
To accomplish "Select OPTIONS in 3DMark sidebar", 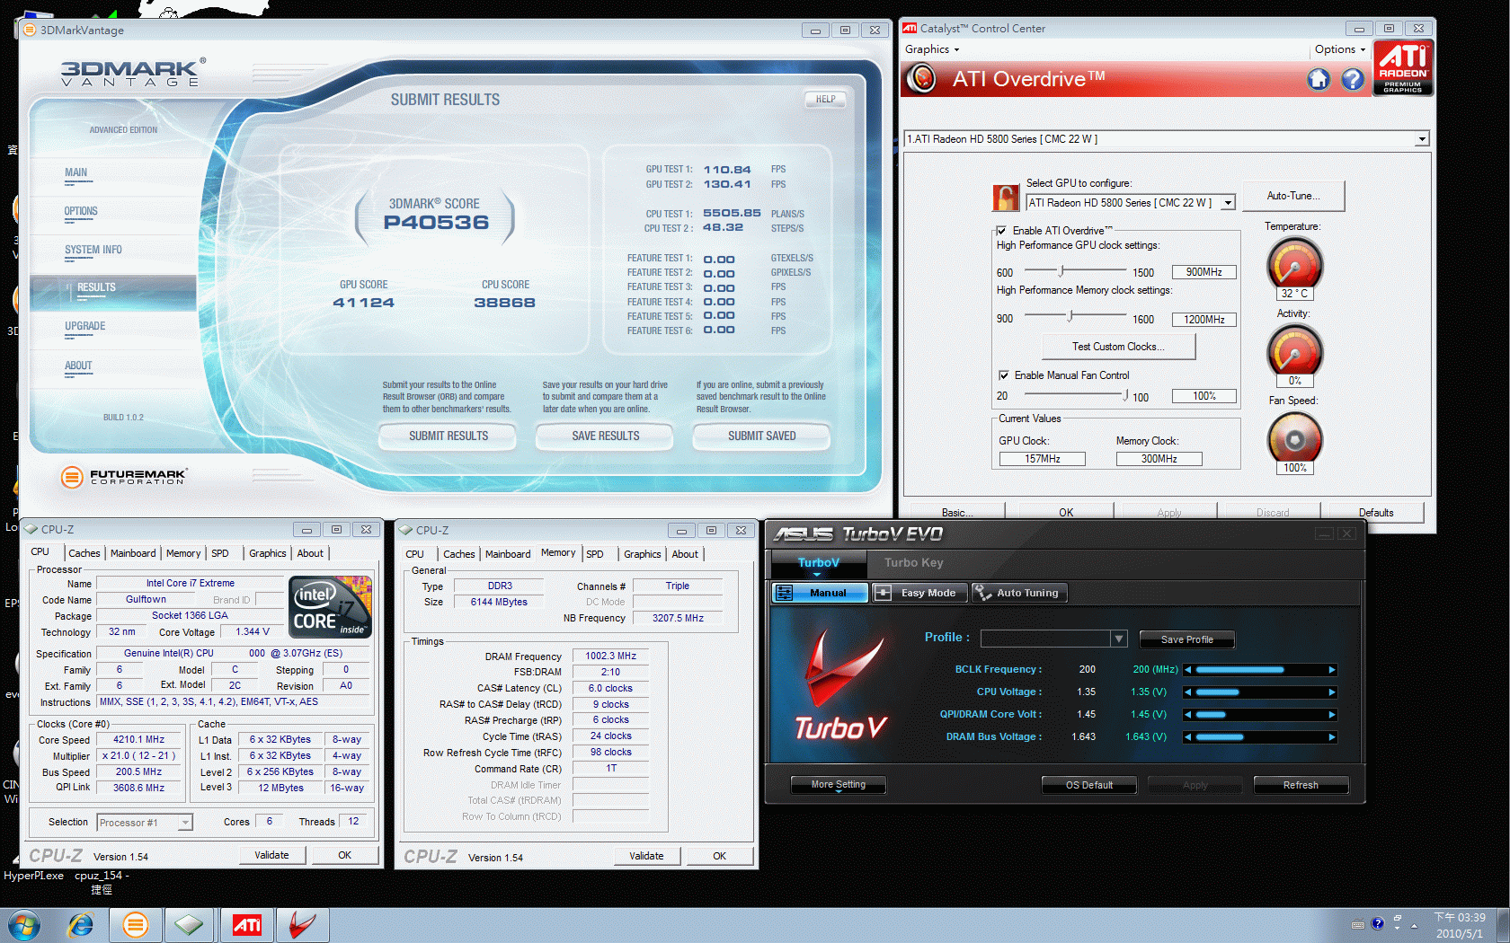I will point(81,211).
